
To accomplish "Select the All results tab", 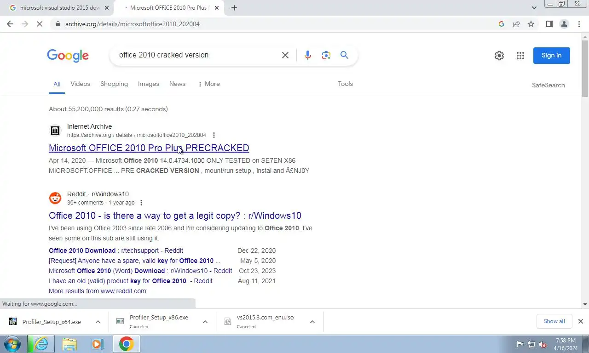I will click(57, 84).
